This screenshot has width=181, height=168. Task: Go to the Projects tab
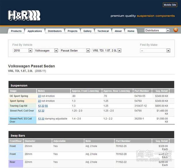(x=72, y=31)
